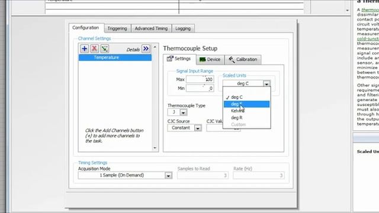This screenshot has height=213, width=379.
Task: Select the Temperature channel in the list
Action: coord(115,57)
